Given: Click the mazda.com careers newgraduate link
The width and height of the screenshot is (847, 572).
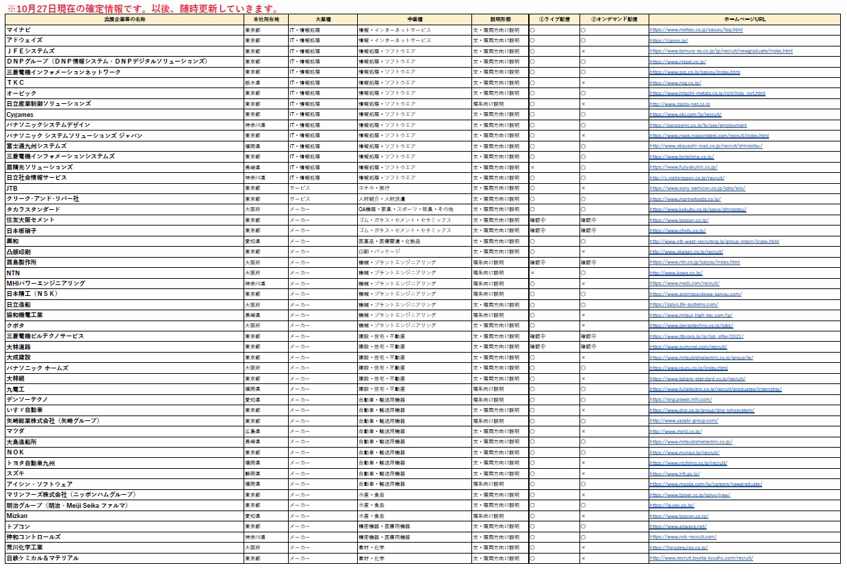Looking at the screenshot, I should (705, 485).
